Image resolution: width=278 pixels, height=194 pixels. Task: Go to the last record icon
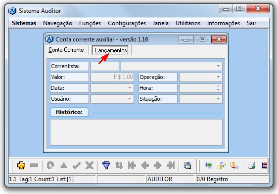click(171, 165)
